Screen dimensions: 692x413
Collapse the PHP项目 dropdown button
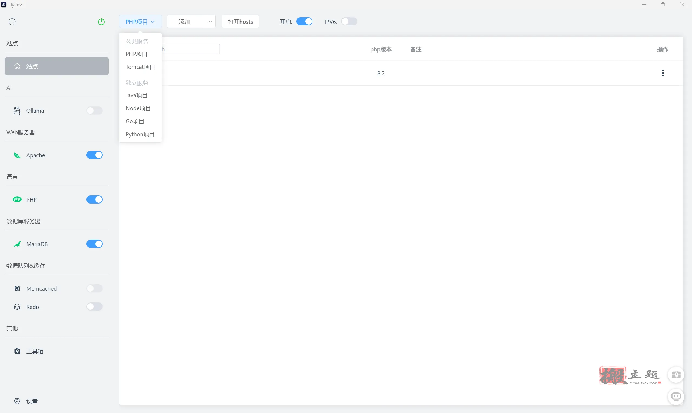140,21
